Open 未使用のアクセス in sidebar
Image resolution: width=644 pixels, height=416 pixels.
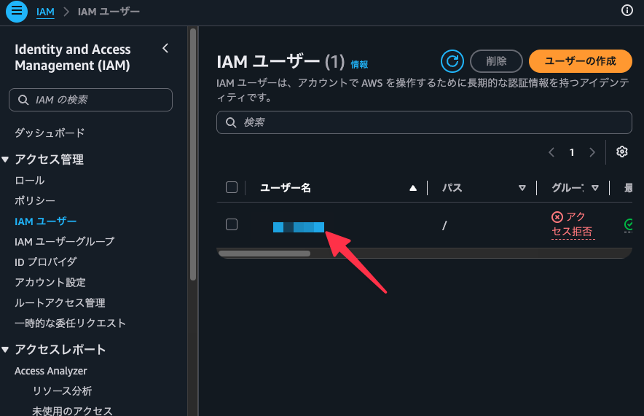pos(72,411)
